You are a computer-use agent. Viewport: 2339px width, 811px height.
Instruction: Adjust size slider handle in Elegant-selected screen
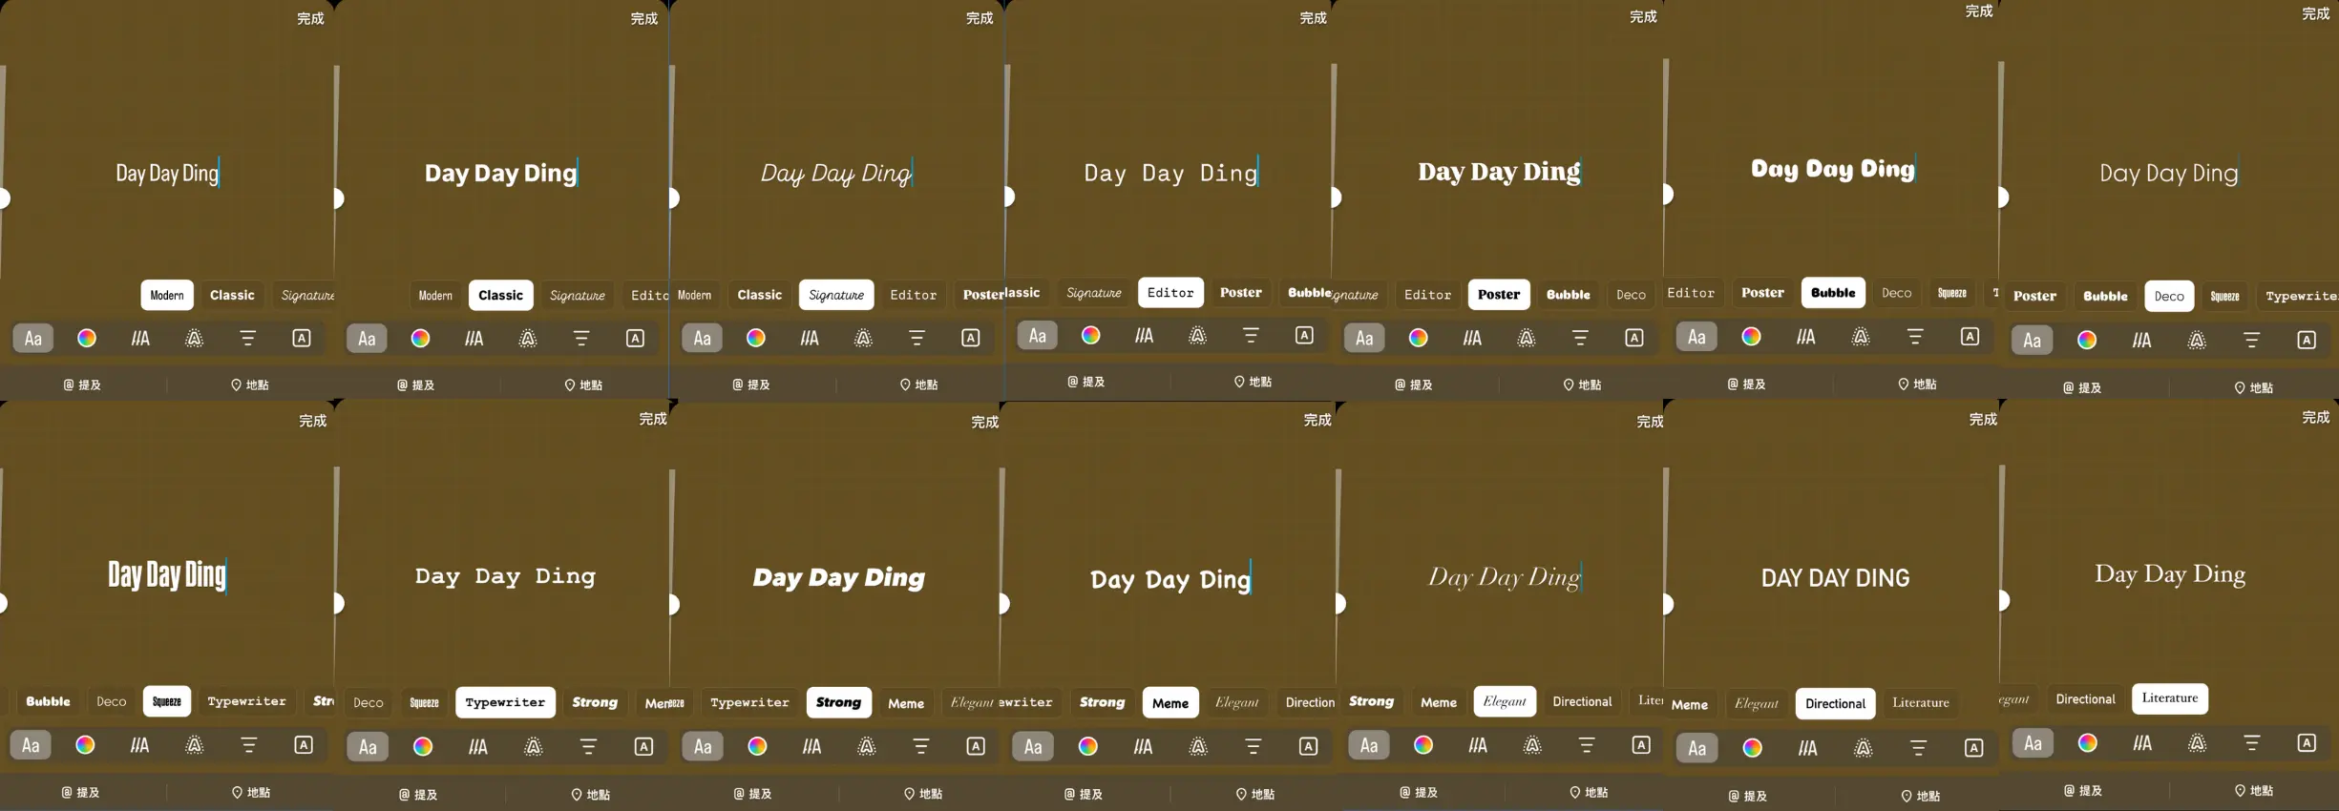1339,603
